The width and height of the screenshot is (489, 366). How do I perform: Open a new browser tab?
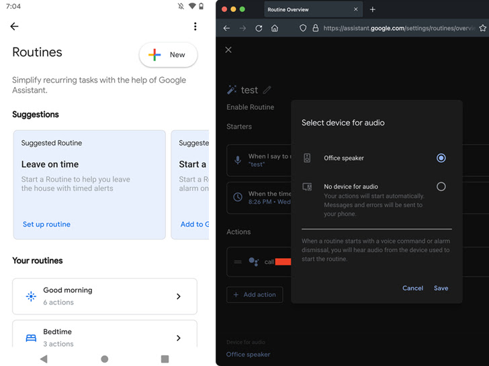[373, 9]
